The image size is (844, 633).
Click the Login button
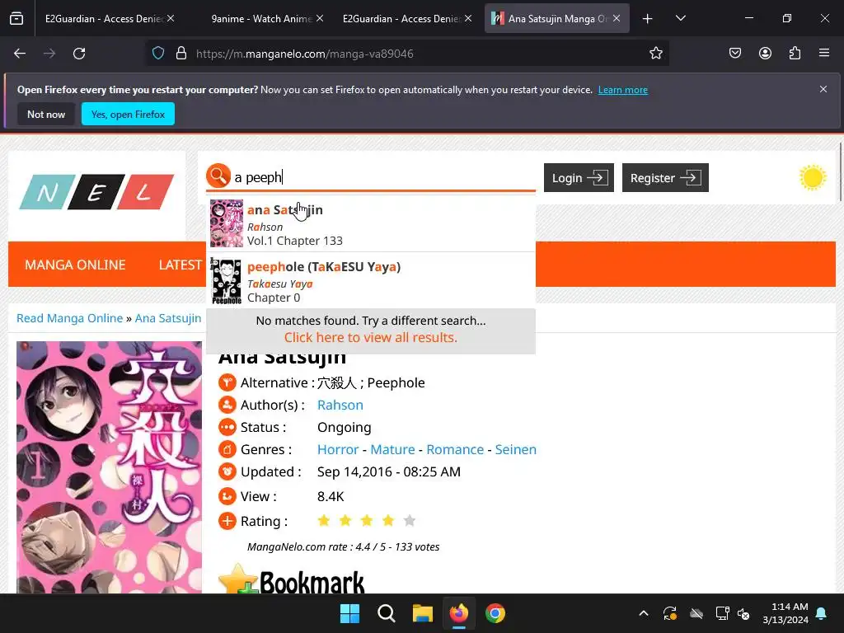579,178
